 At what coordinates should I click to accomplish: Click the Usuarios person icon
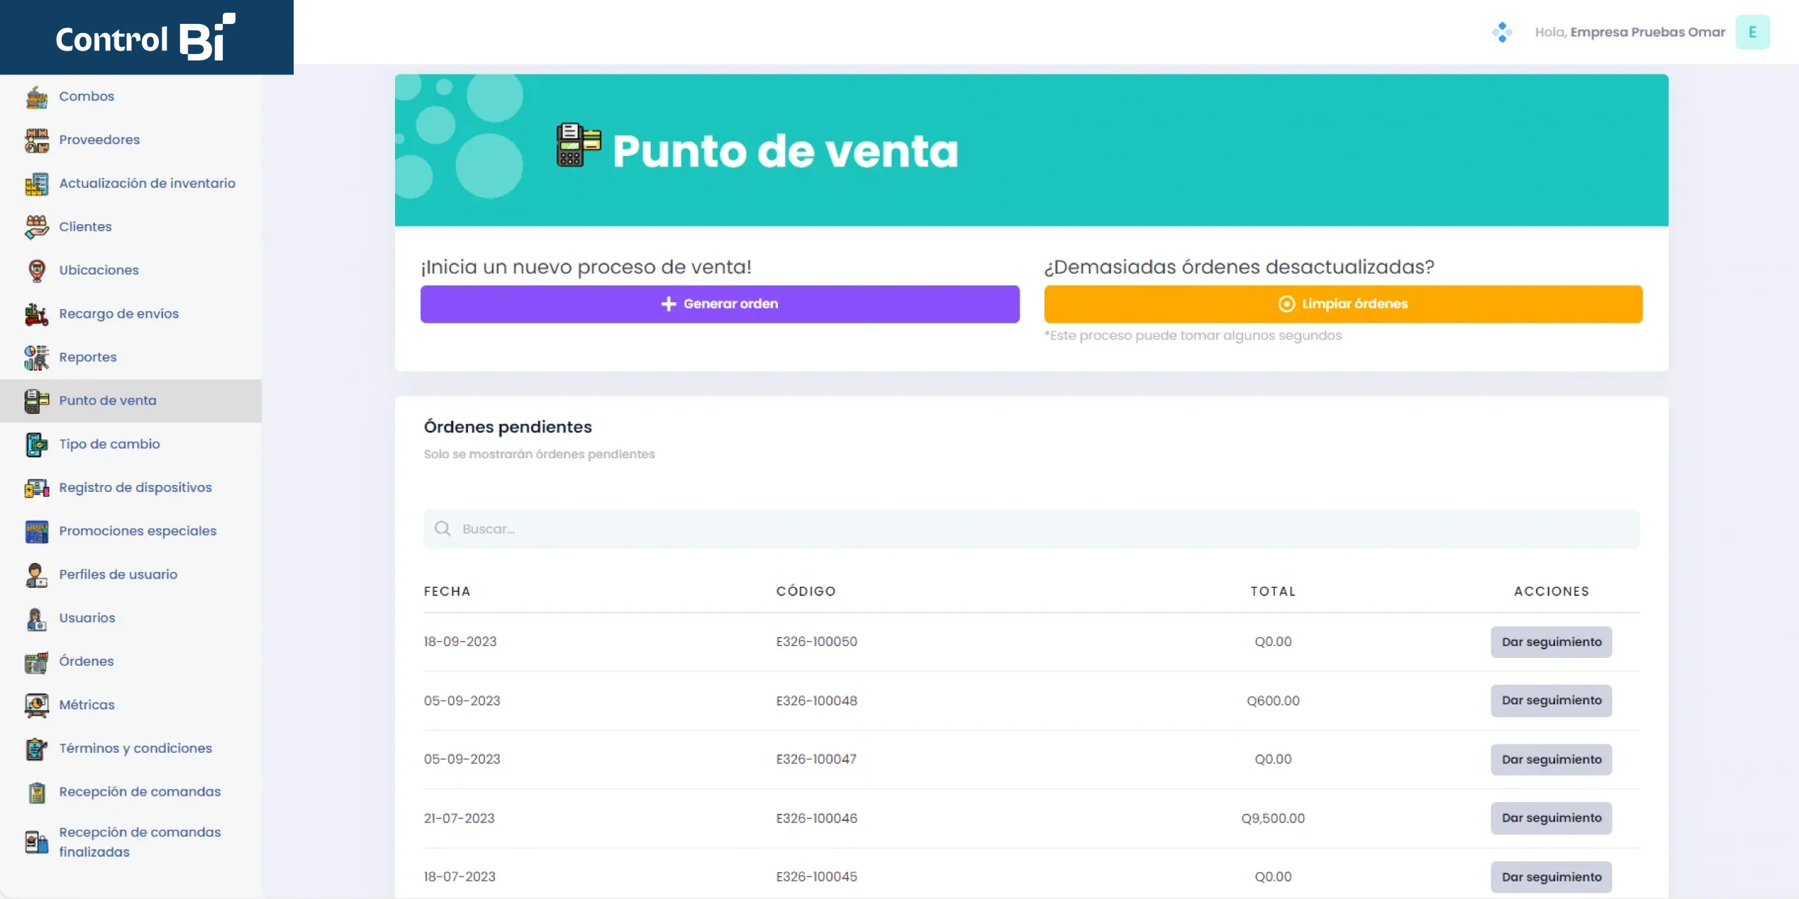(37, 619)
